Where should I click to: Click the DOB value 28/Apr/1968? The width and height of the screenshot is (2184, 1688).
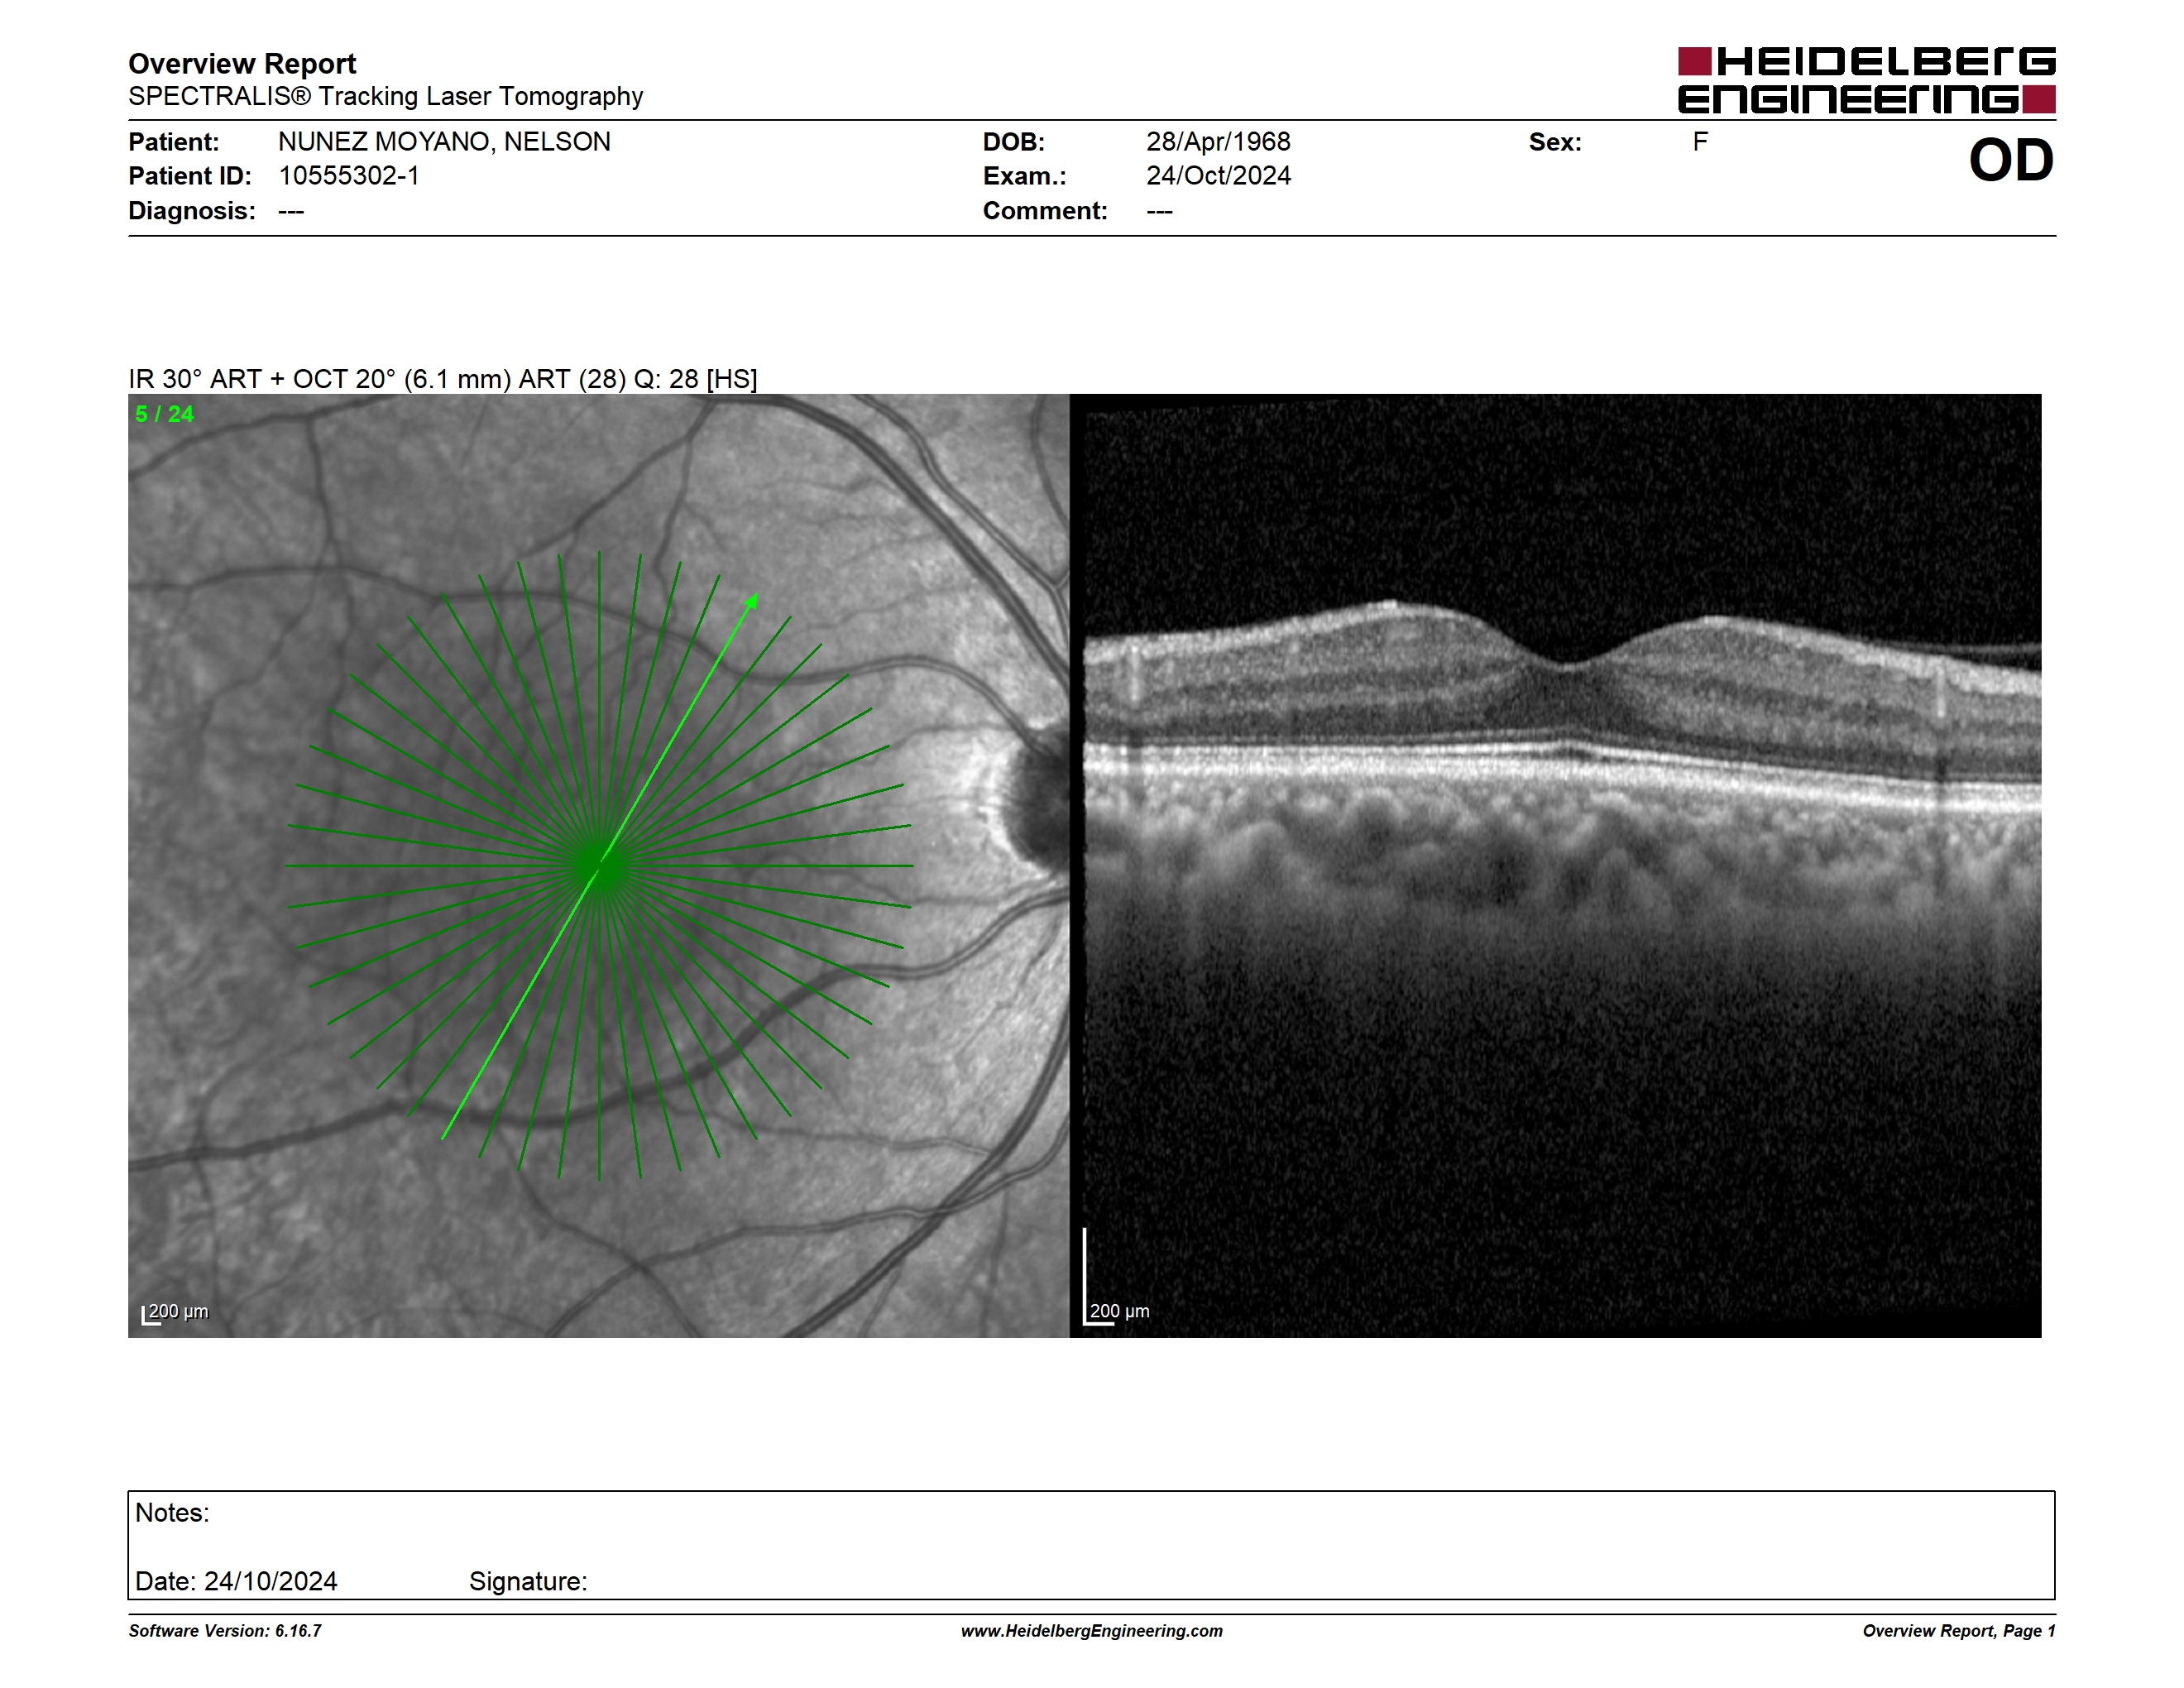1218,142
